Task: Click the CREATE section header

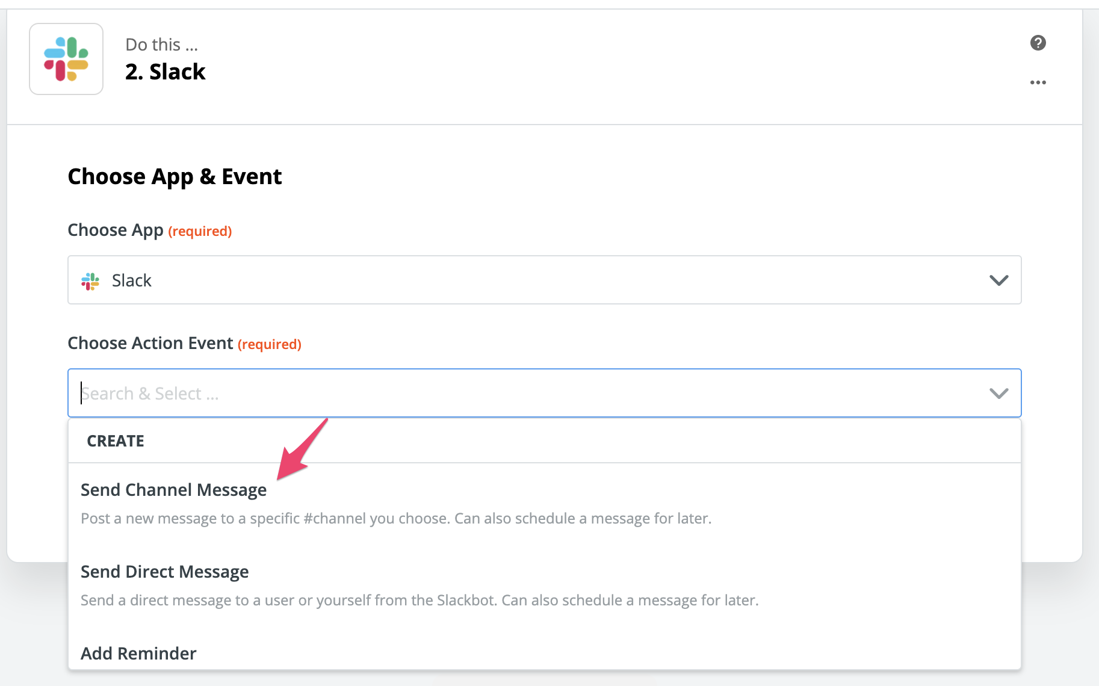Action: coord(116,441)
